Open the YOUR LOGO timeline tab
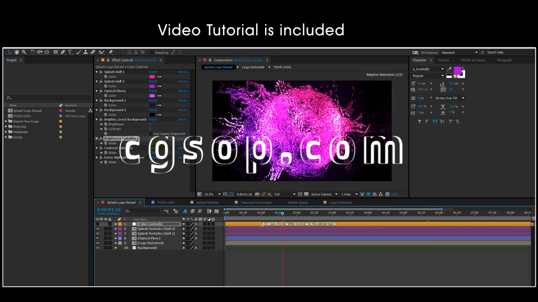The image size is (538, 302). click(x=166, y=202)
